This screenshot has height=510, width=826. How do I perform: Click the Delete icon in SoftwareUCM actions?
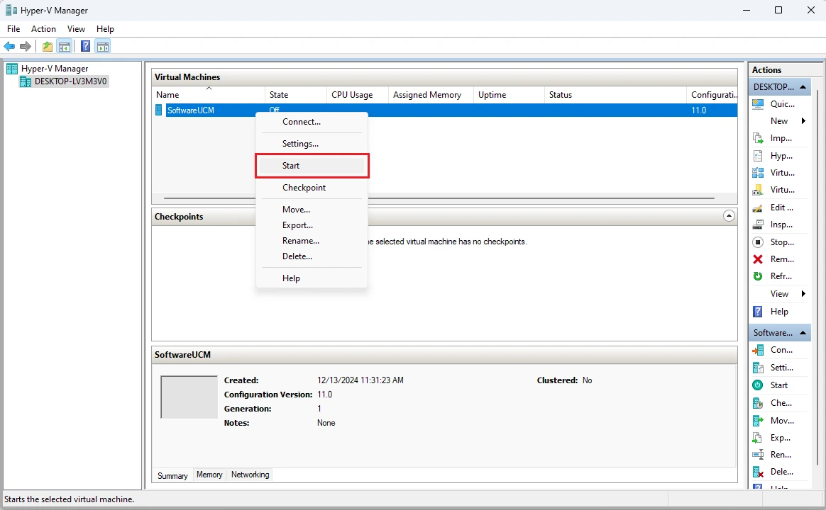[x=757, y=472]
